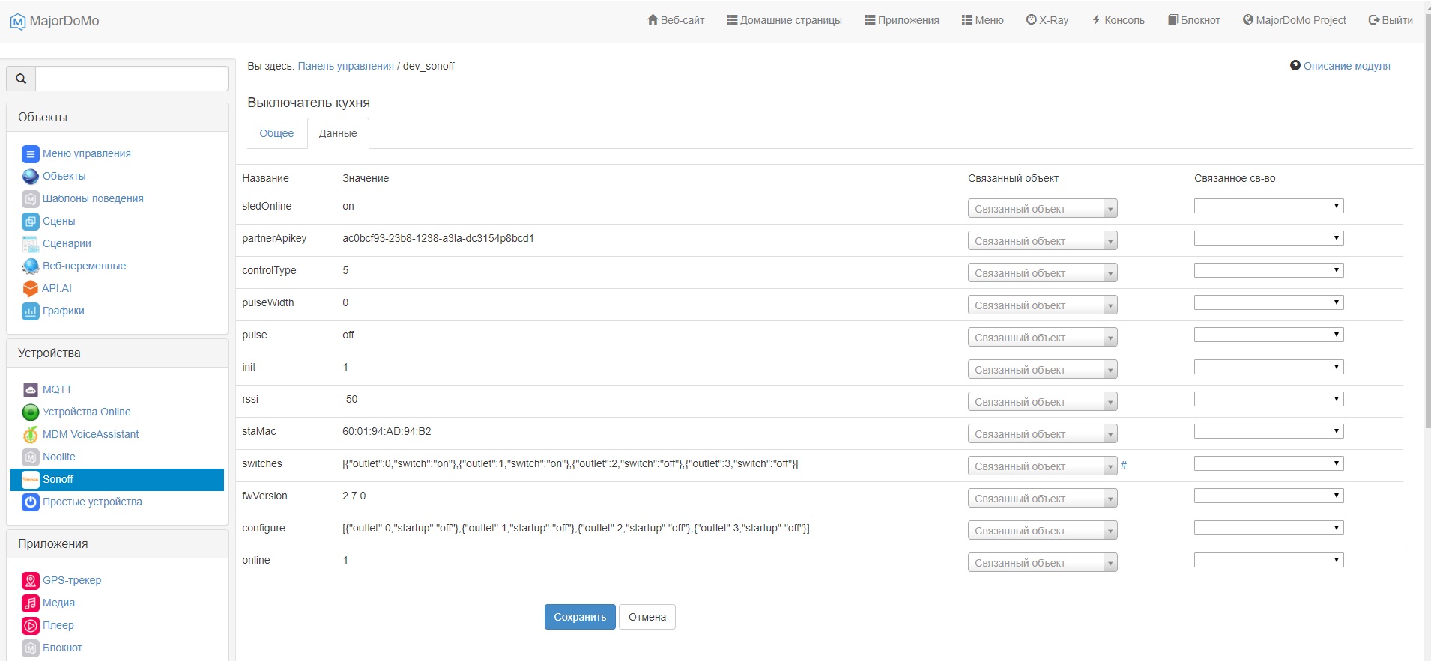Image resolution: width=1431 pixels, height=661 pixels.
Task: Switch to the Общее tab
Action: coord(276,133)
